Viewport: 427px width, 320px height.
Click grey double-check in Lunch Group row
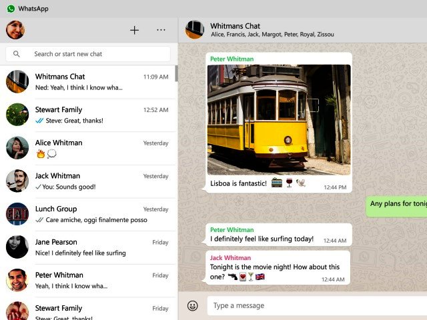[39, 220]
